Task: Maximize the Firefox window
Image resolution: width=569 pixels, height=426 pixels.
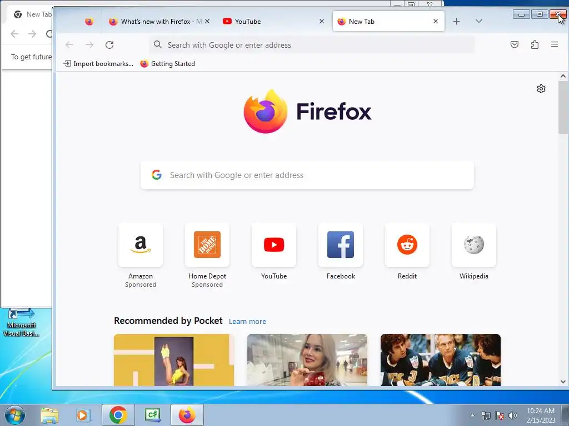Action: coord(540,14)
